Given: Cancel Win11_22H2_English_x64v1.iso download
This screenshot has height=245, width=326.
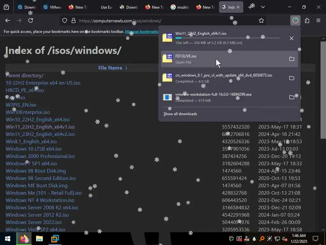Looking at the screenshot, I should pyautogui.click(x=292, y=38).
